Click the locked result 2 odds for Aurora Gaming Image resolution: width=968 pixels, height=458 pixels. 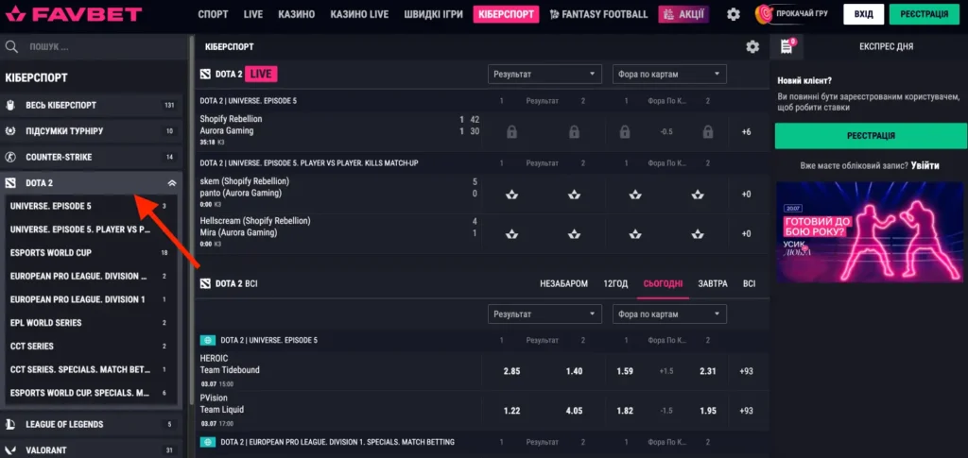click(574, 132)
